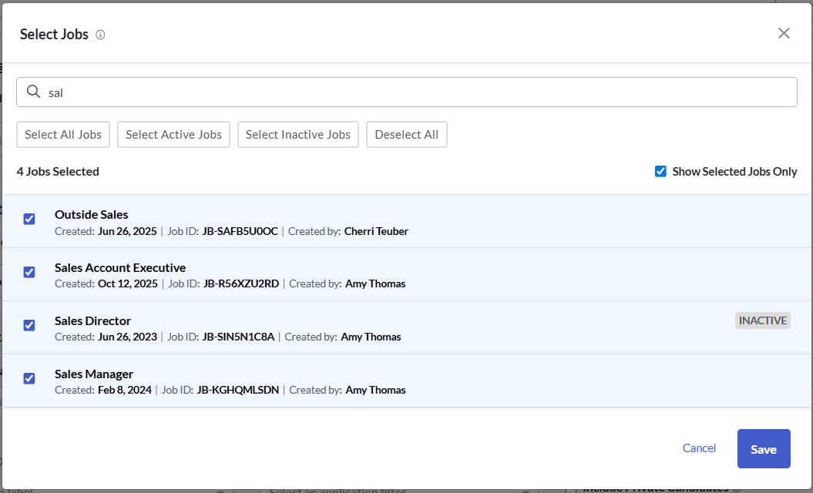This screenshot has height=493, width=813.
Task: Cancel the job selection dialog
Action: (699, 448)
